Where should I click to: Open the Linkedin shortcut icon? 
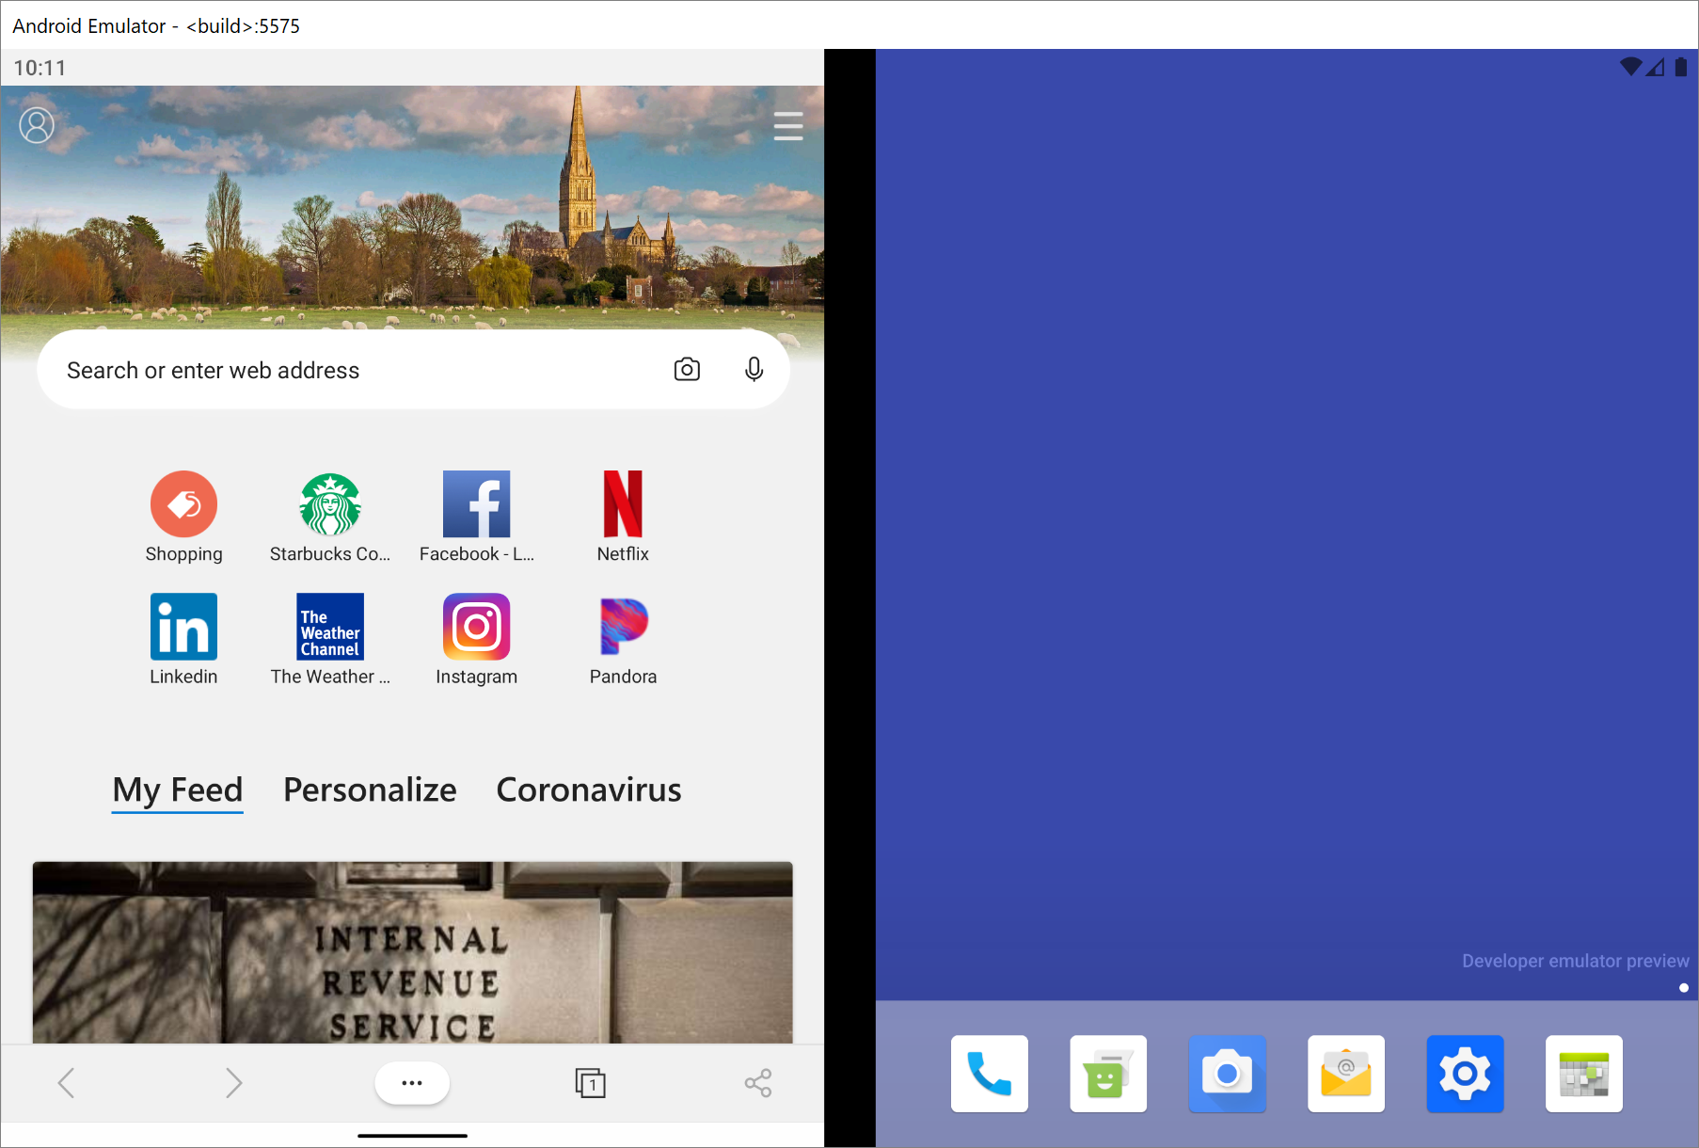183,626
